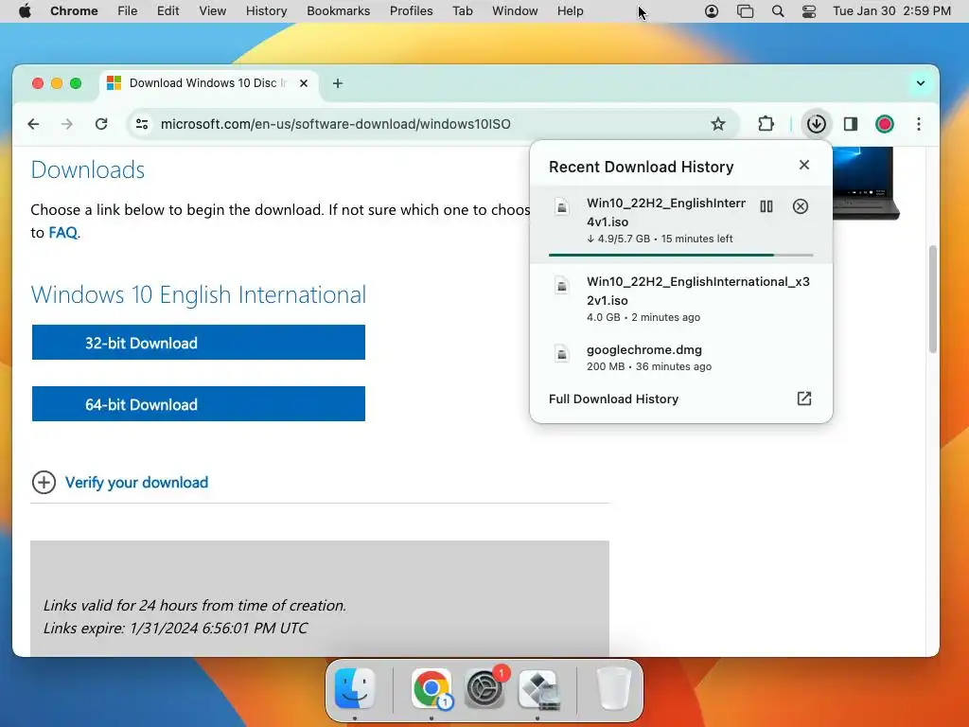Screen dimensions: 969x727
Task: Reload the Microsoft download page
Action: (x=101, y=124)
